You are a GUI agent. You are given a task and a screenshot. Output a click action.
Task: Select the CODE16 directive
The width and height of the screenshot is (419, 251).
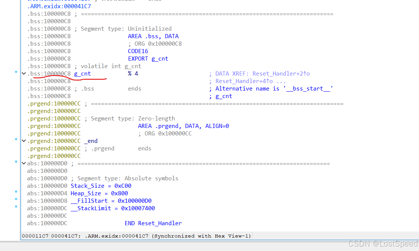pyautogui.click(x=138, y=51)
